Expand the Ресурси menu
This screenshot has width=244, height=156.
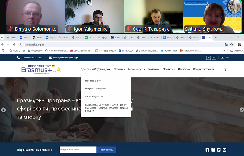(184, 69)
